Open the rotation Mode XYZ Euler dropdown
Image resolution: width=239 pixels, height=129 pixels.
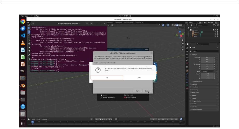(x=207, y=71)
